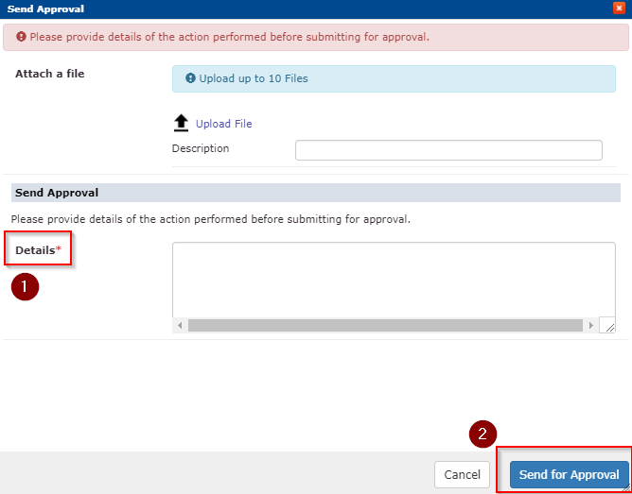
Task: Click the red error alert icon
Action: (21, 37)
